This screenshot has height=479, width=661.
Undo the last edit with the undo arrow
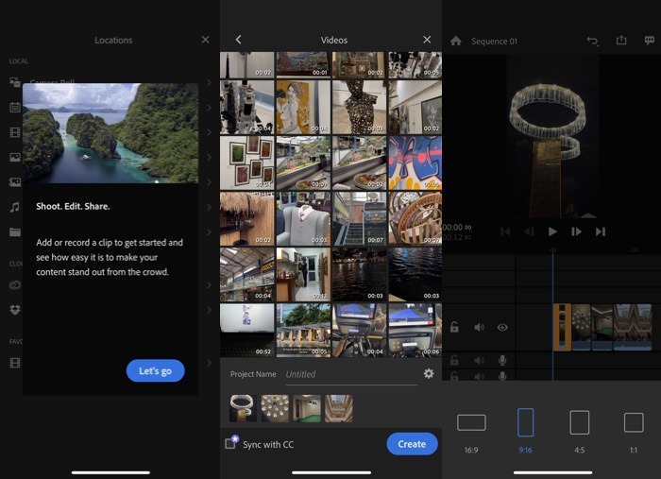point(593,41)
